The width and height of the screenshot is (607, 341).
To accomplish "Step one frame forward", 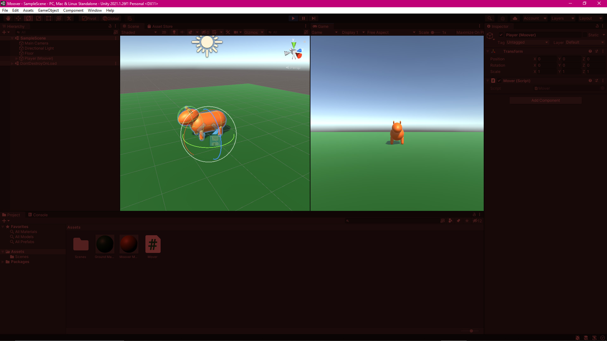I will tap(313, 18).
